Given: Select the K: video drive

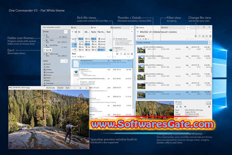Looking at the screenshot, I should coord(55,55).
